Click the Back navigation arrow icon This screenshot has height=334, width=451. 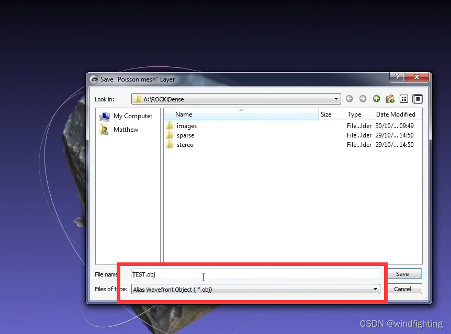coord(349,99)
